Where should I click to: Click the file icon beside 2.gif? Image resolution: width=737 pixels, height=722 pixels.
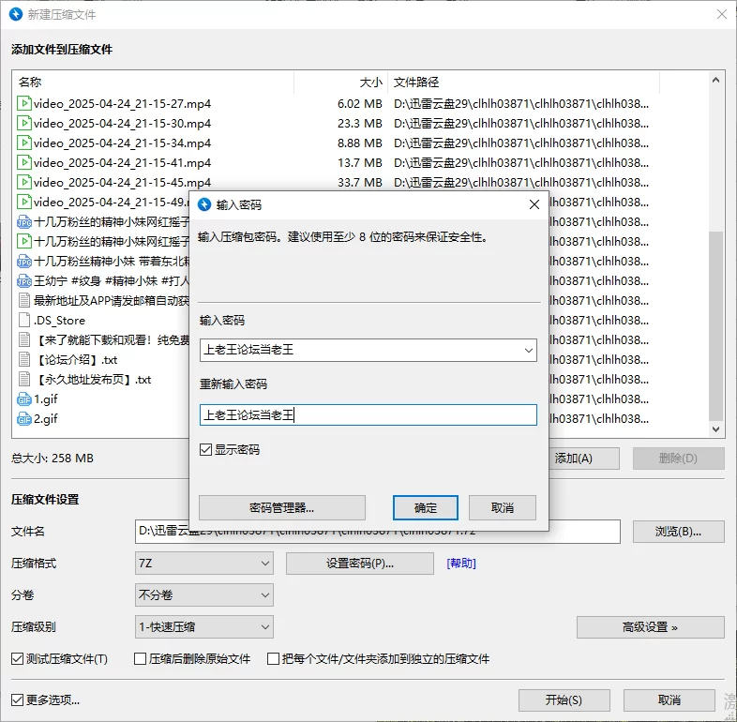click(x=25, y=419)
